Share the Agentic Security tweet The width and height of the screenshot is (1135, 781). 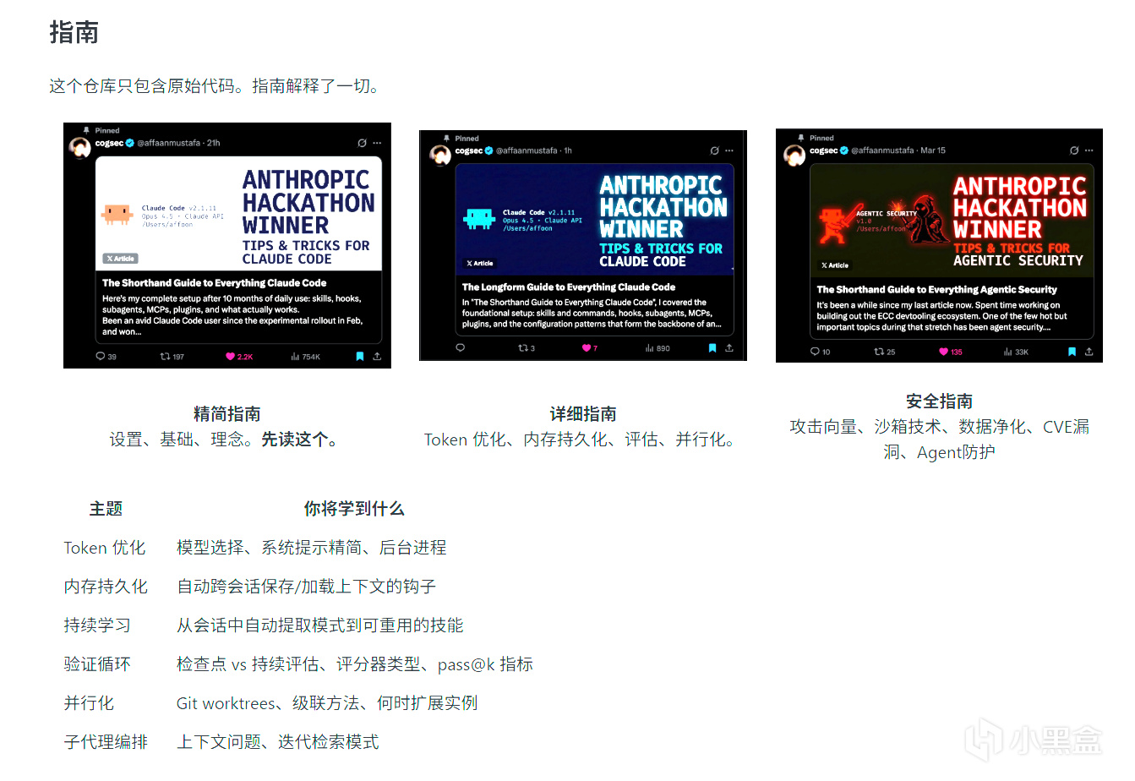click(x=1089, y=352)
